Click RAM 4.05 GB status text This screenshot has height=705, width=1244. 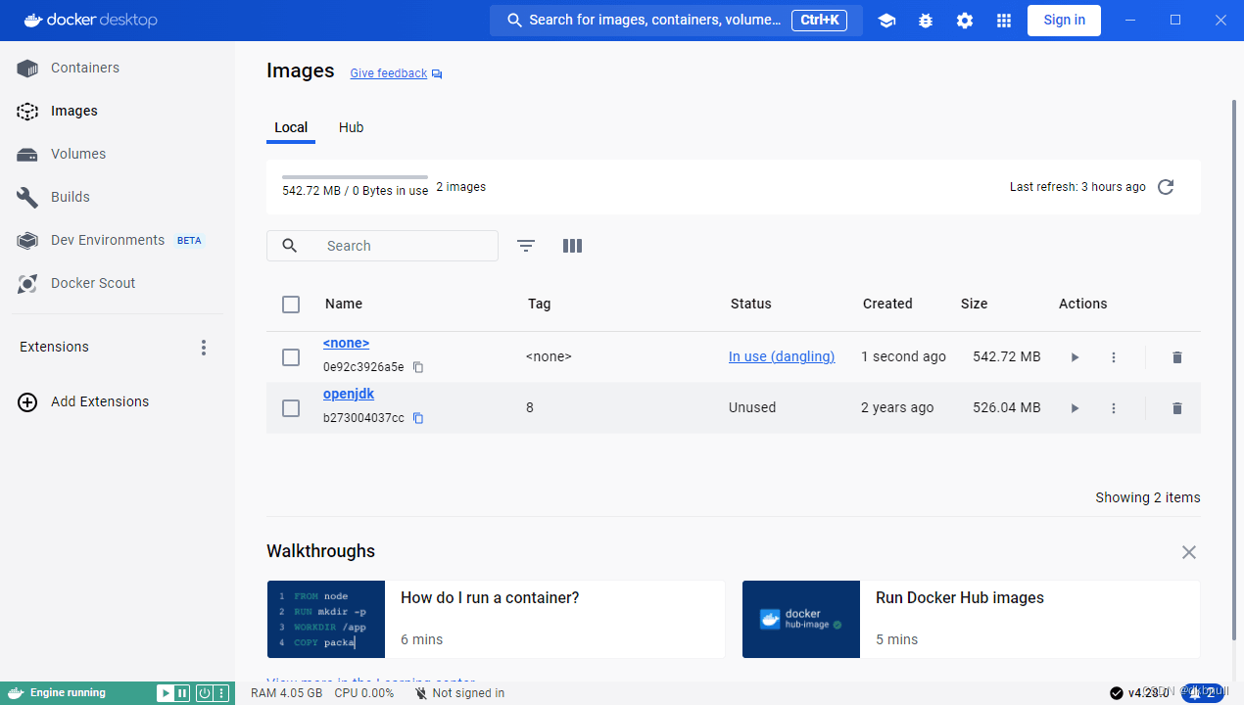tap(287, 693)
